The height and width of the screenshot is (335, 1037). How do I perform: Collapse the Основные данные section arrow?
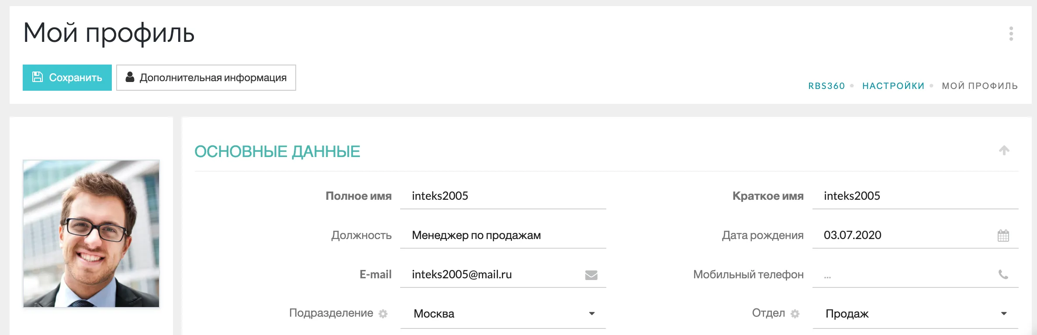pos(1004,150)
